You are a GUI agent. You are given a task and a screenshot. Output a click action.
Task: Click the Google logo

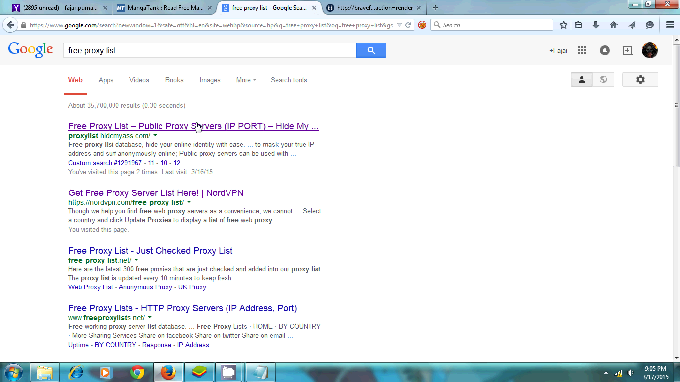click(30, 50)
